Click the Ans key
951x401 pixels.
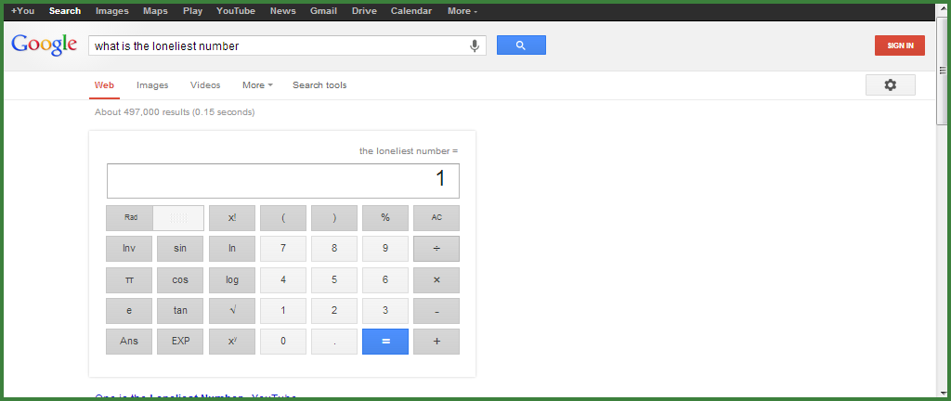(129, 341)
